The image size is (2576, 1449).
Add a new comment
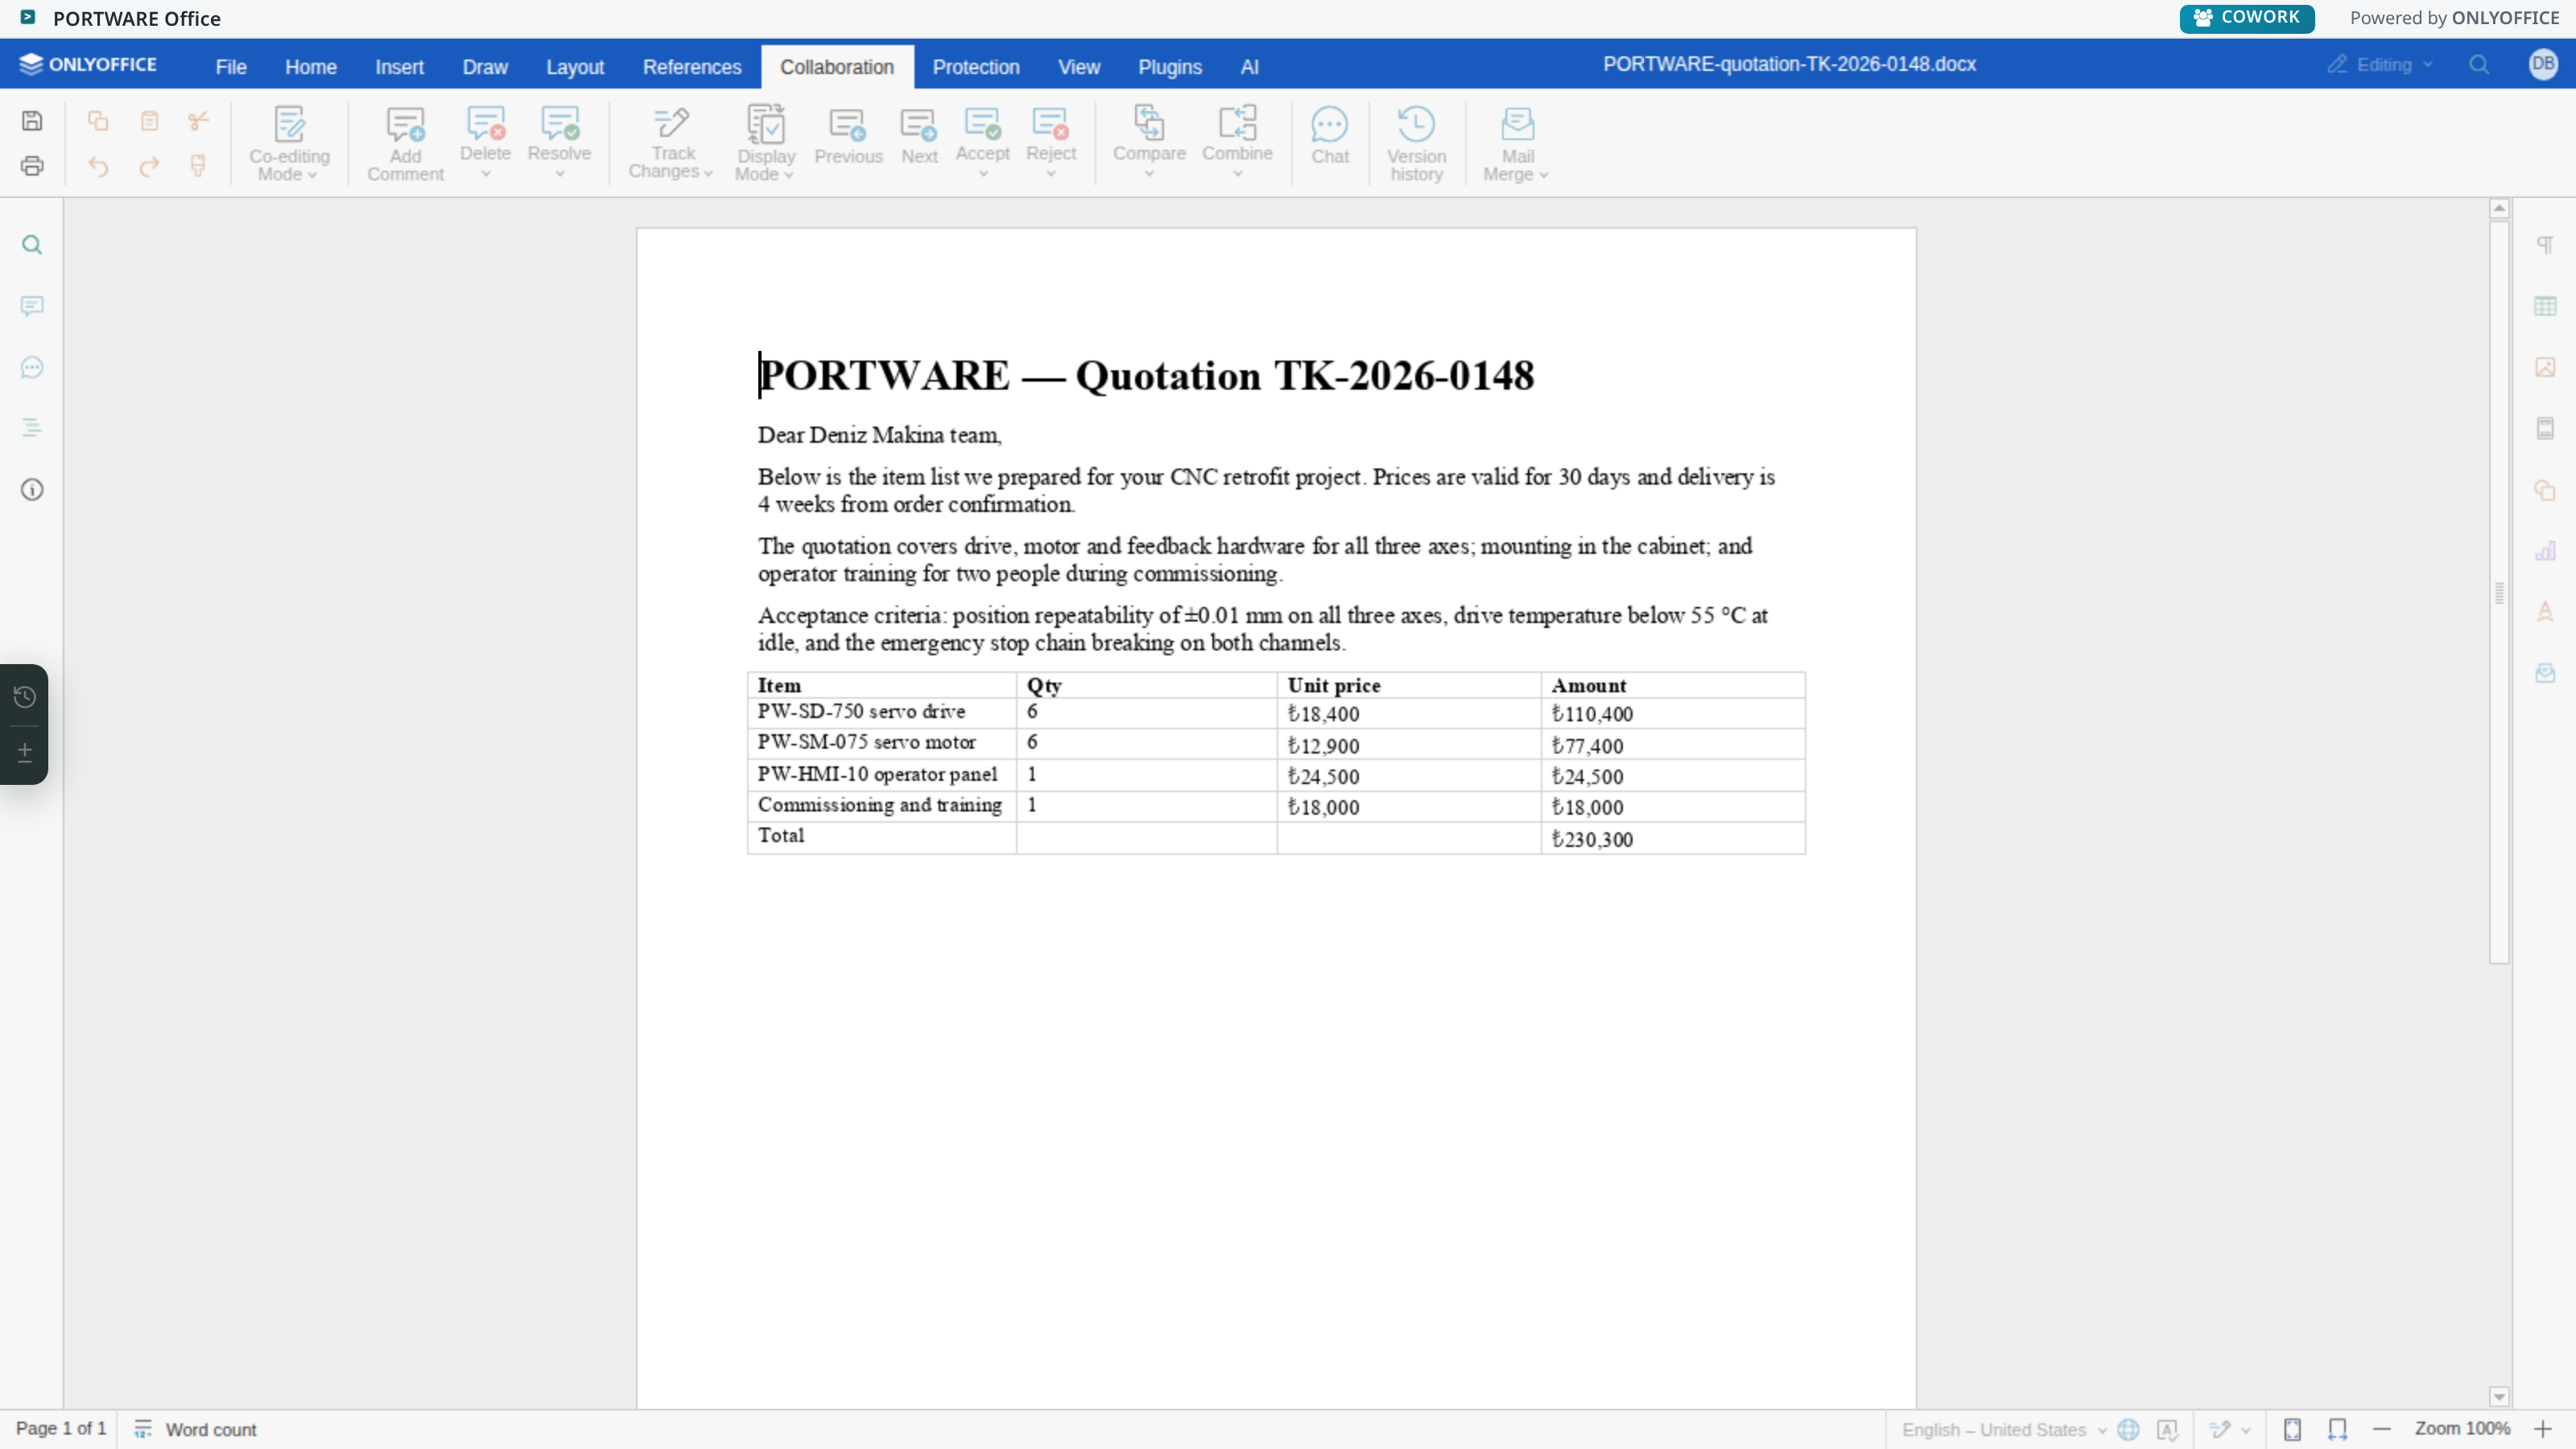(405, 144)
